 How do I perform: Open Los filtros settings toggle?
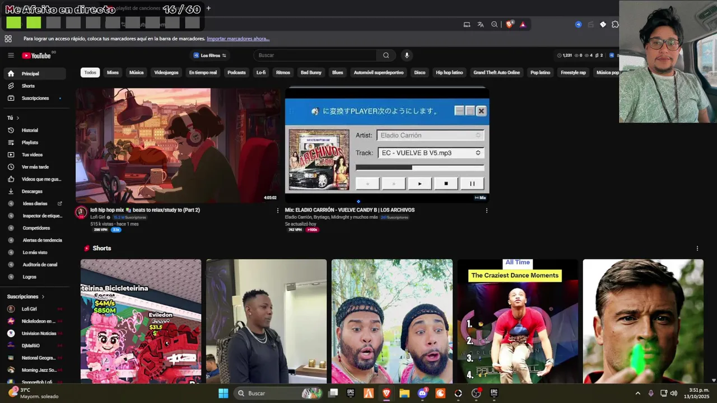(x=210, y=55)
